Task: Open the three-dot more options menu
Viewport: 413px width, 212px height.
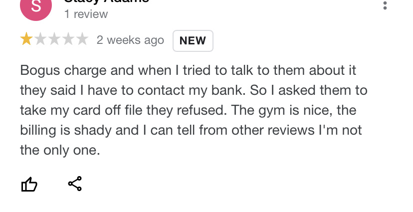Action: point(384,5)
